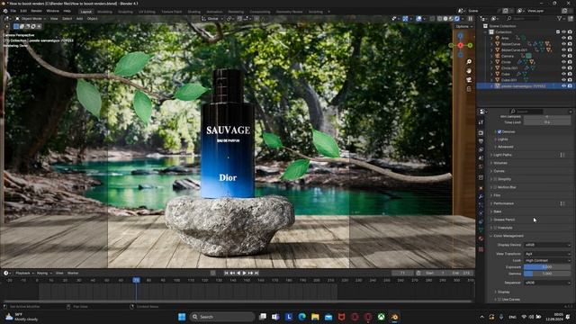Open the Material properties tab icon
This screenshot has height=324, width=576.
click(481, 238)
